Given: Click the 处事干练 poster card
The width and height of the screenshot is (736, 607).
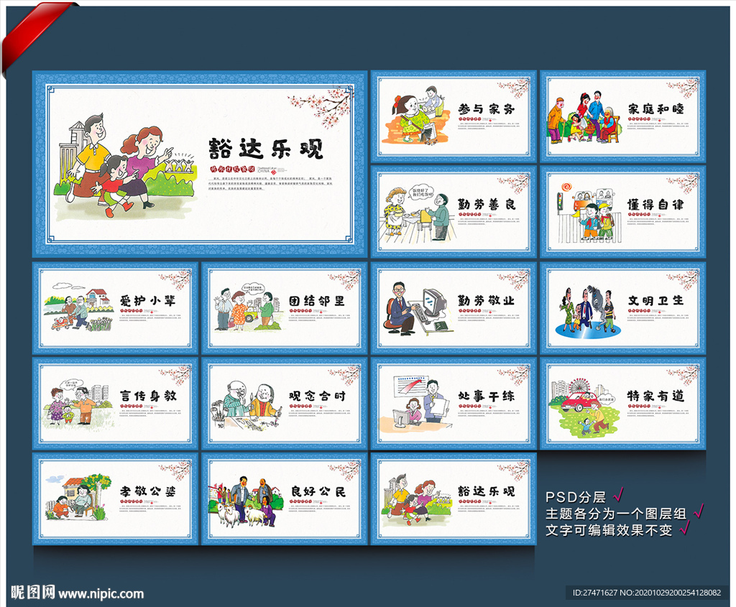Looking at the screenshot, I should [454, 404].
